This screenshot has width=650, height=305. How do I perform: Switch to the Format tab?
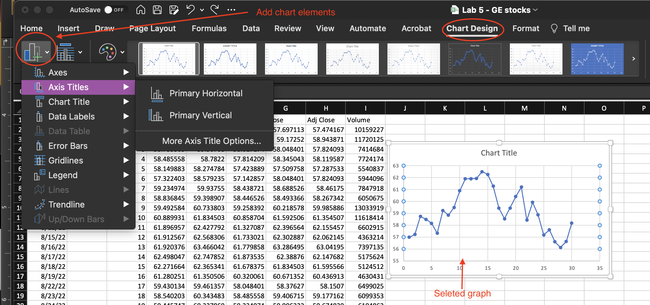(525, 28)
